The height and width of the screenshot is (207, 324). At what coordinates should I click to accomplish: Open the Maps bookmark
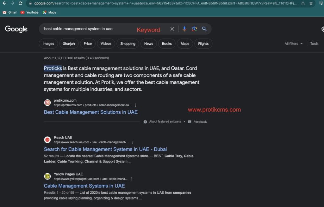pyautogui.click(x=49, y=12)
